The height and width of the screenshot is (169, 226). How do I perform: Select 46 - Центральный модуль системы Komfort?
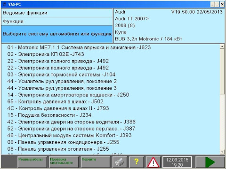point(69,135)
